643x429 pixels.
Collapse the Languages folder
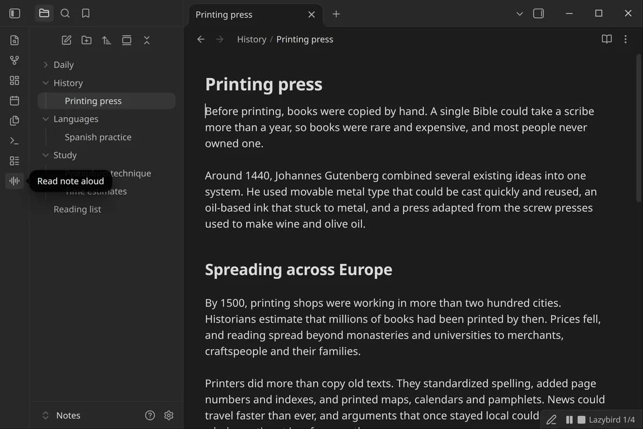coord(46,119)
